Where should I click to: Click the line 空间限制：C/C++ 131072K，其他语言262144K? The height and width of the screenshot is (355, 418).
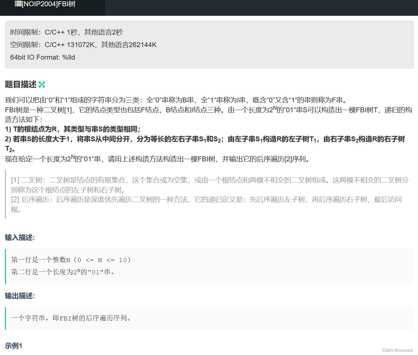tap(84, 45)
